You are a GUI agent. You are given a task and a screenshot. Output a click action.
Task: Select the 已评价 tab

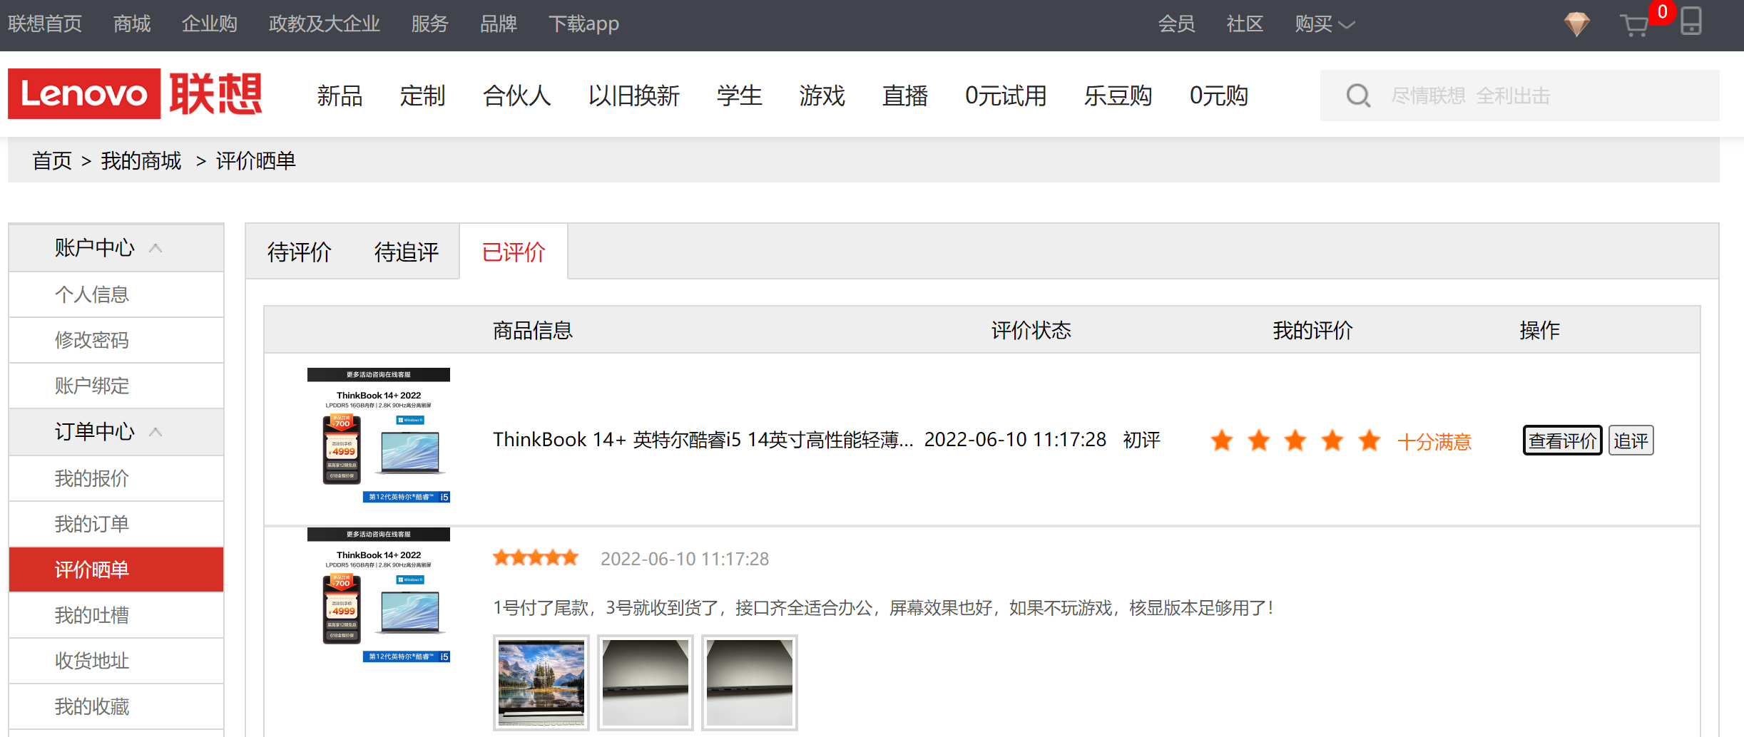514,252
